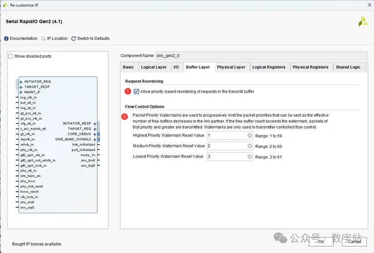
Task: Click Bought IP license available text
Action: point(36,244)
